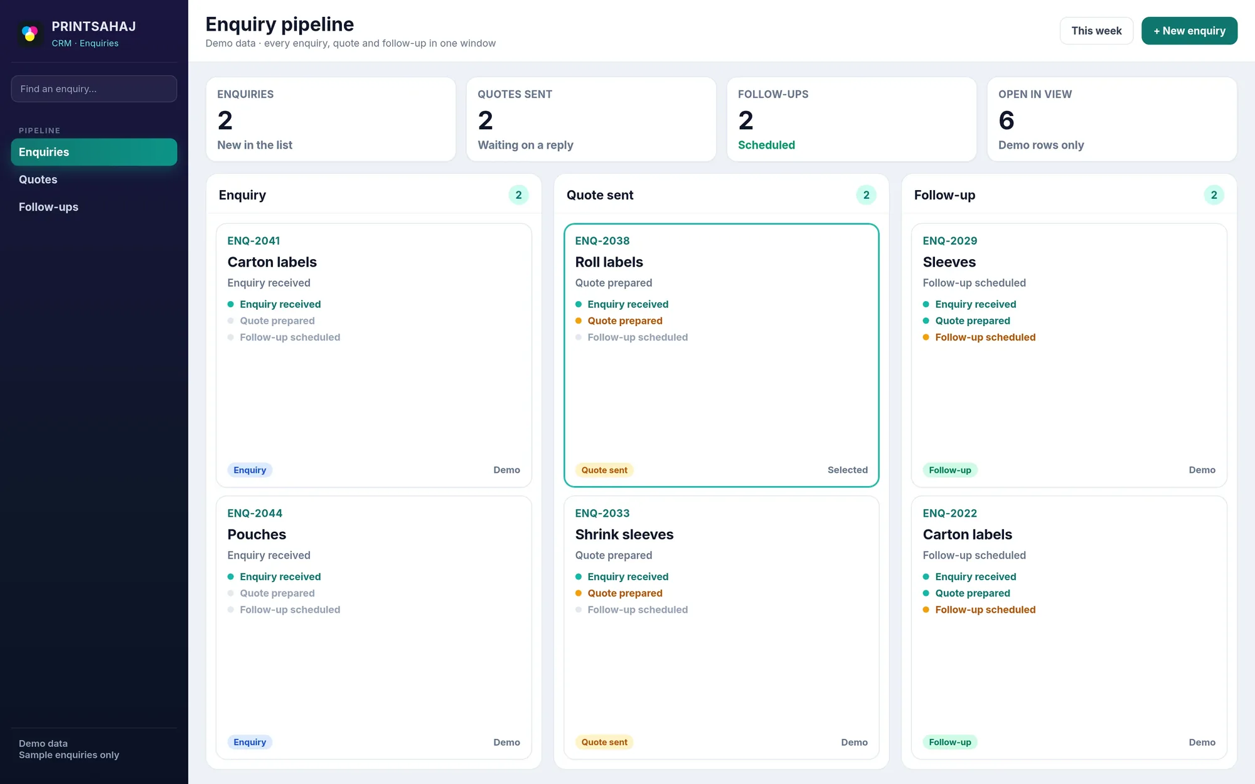Screen dimensions: 1255x784
Task: Click the Follow-up tag on Sleeves card
Action: coord(950,470)
